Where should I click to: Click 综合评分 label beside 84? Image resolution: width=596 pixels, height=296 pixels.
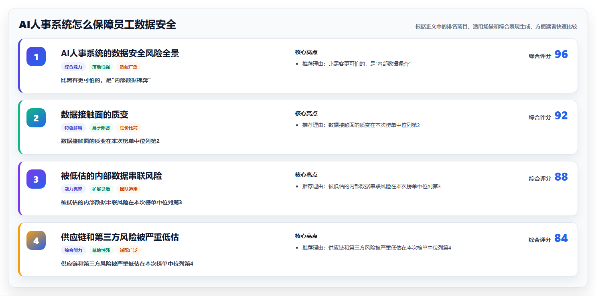click(540, 240)
